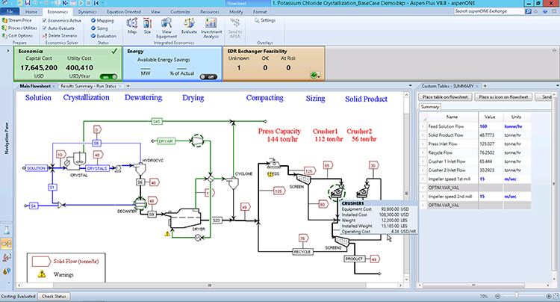
Task: Zoom in with plus button
Action: pos(549,296)
